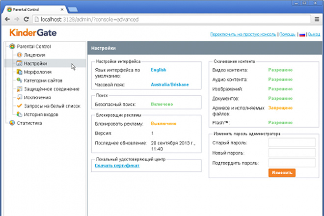Image resolution: width=324 pixels, height=216 pixels.
Task: Click the Лицензия icon in sidebar
Action: [x=20, y=55]
